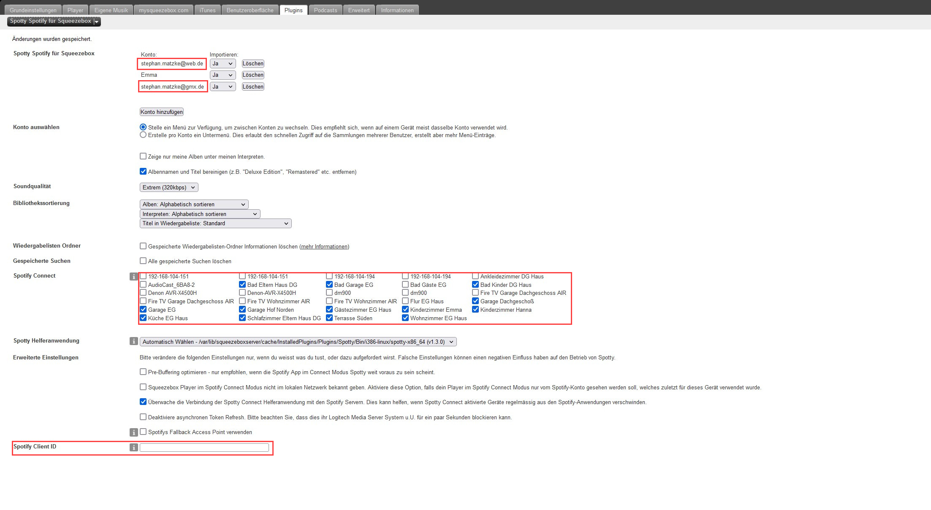Screen dimensions: 931x510
Task: Open Importieren dropdown for Emma account
Action: tap(223, 75)
